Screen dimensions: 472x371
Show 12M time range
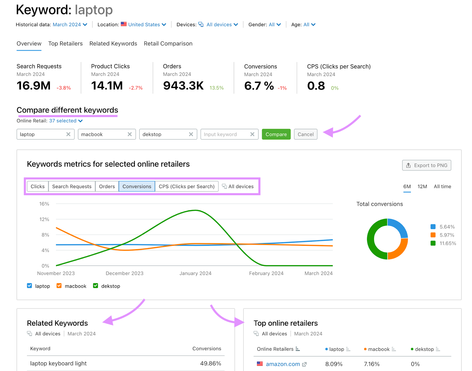tap(422, 186)
